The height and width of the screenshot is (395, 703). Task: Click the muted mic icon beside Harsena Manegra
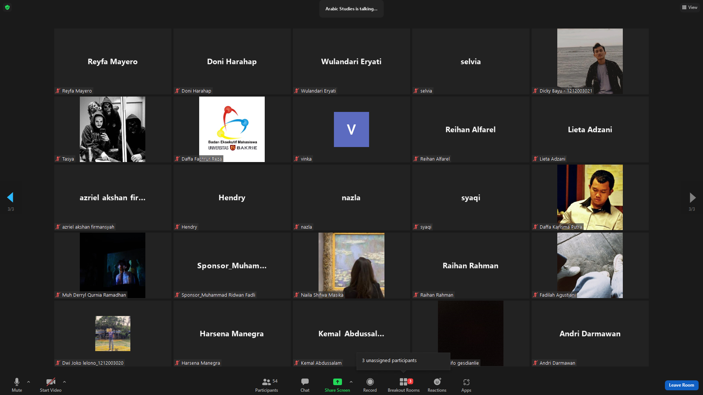click(x=177, y=363)
